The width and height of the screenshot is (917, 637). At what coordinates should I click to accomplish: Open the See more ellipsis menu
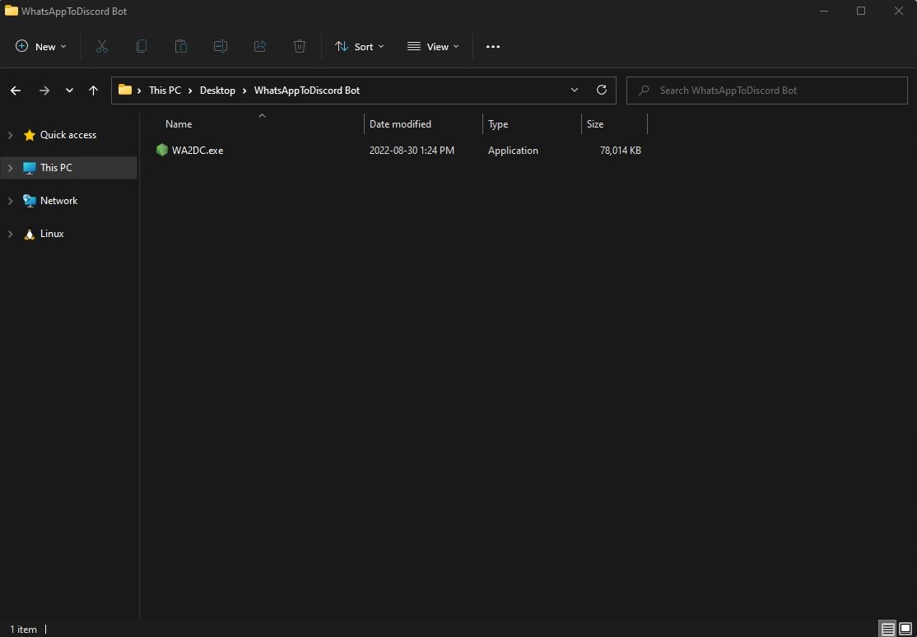(x=493, y=47)
